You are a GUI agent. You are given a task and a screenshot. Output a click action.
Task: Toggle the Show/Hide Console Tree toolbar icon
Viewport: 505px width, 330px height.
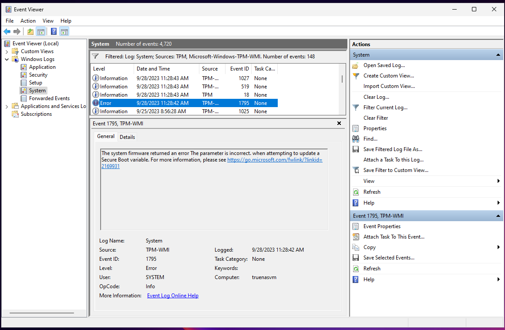coord(41,31)
